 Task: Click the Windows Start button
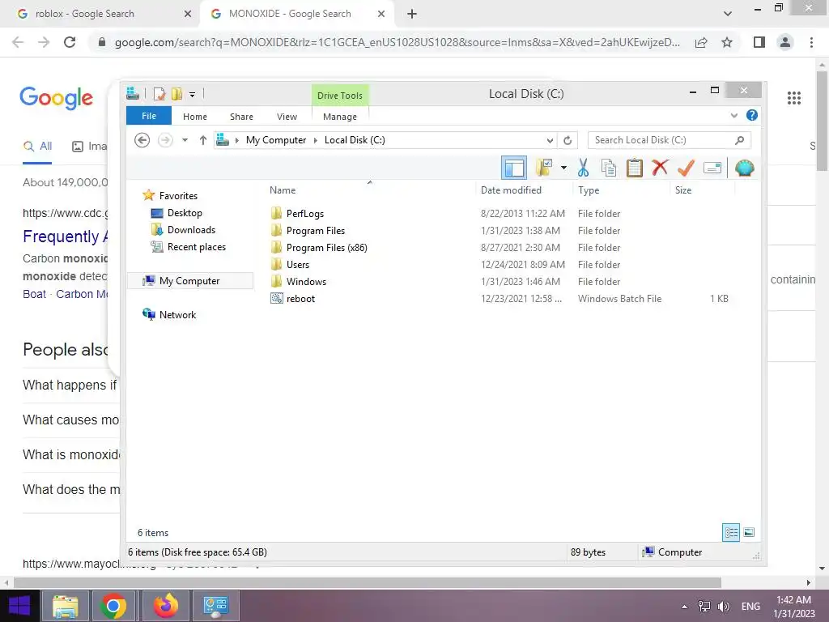(x=19, y=606)
